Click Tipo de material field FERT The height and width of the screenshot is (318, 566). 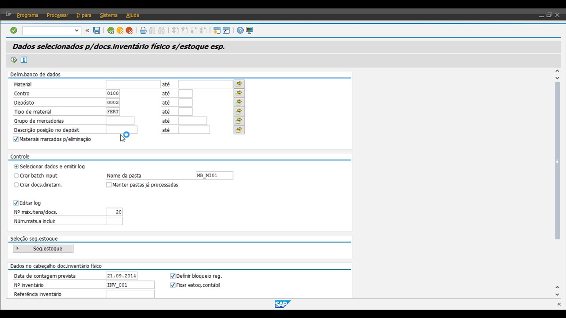pyautogui.click(x=113, y=112)
